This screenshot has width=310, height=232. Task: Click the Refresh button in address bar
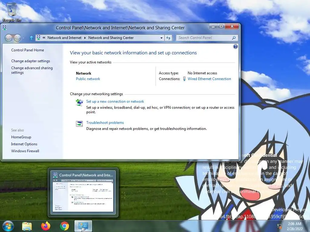point(168,38)
